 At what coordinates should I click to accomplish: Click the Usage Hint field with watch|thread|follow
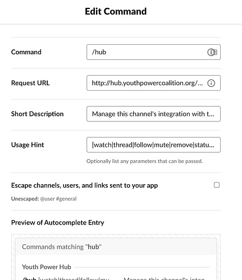[153, 145]
